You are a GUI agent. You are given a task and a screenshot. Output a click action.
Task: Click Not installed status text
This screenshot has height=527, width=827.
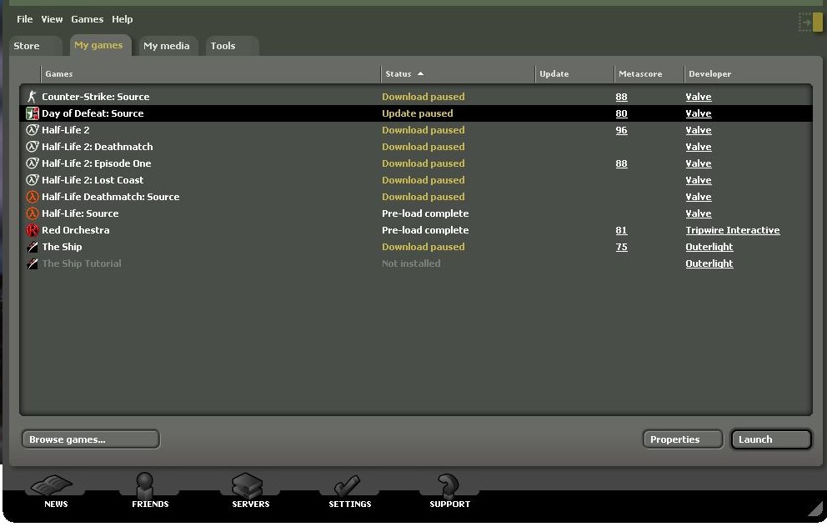(x=411, y=263)
